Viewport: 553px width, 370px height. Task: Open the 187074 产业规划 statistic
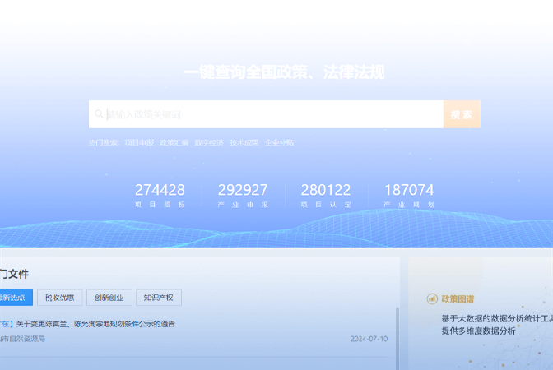click(409, 195)
